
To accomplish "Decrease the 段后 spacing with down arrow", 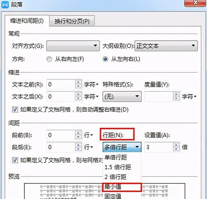I will tap(78, 149).
